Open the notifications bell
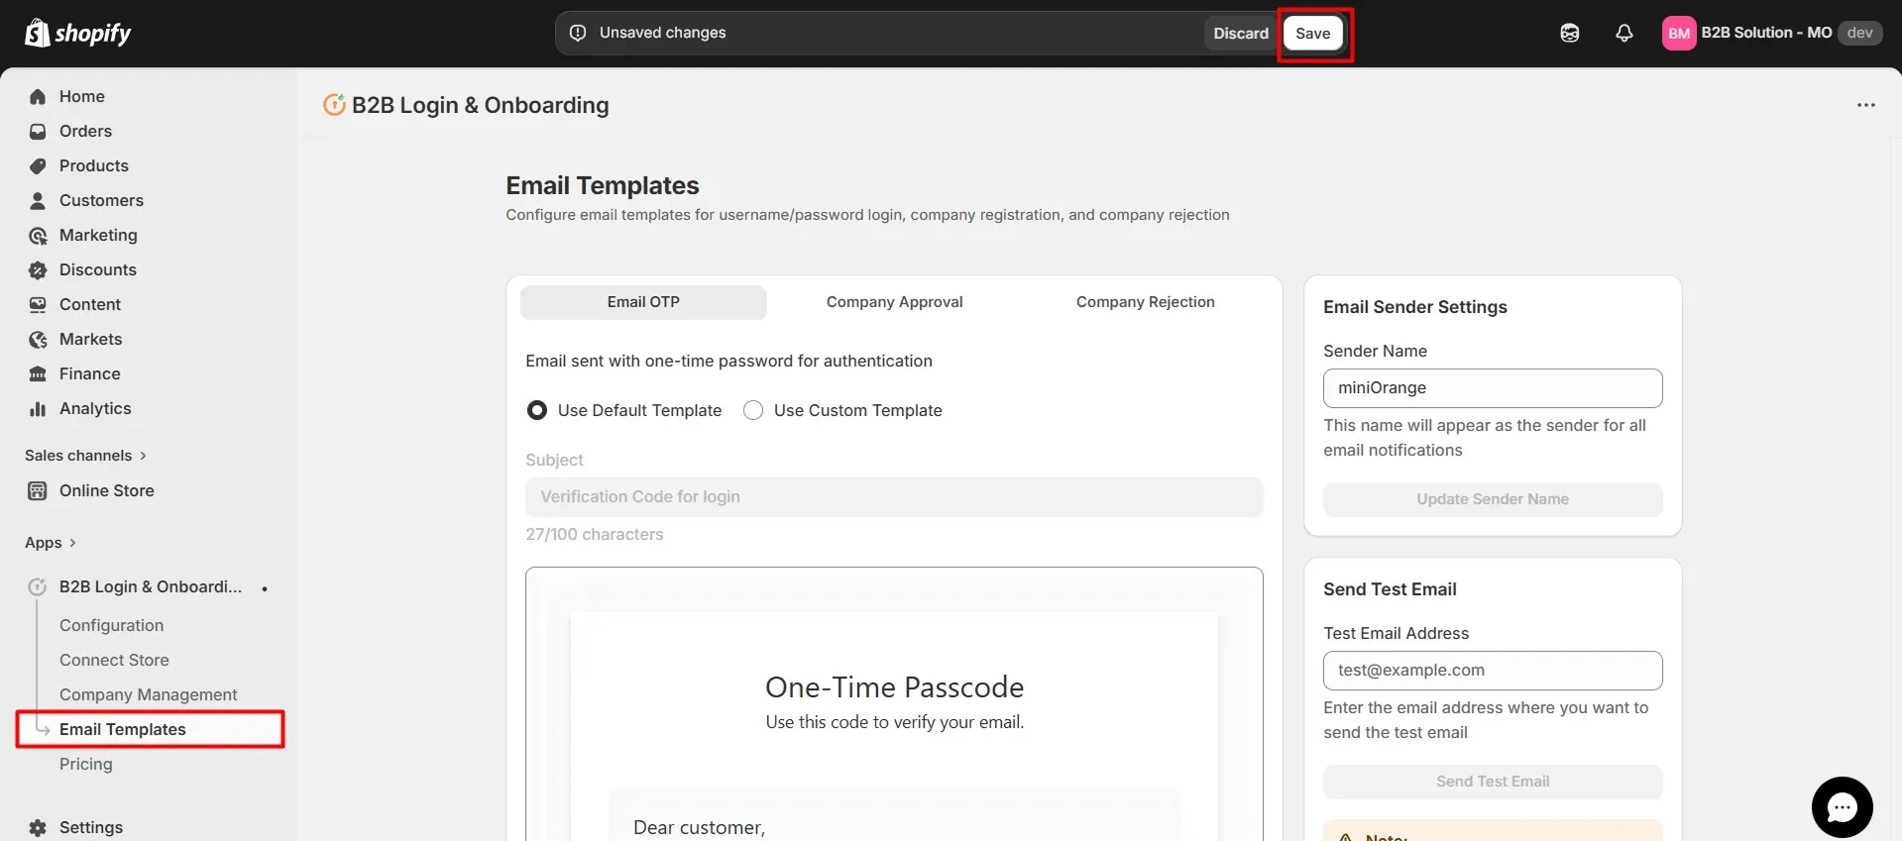The width and height of the screenshot is (1902, 841). coord(1624,33)
